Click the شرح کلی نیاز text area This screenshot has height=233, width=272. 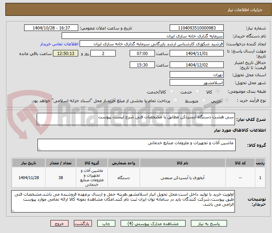click(136, 119)
